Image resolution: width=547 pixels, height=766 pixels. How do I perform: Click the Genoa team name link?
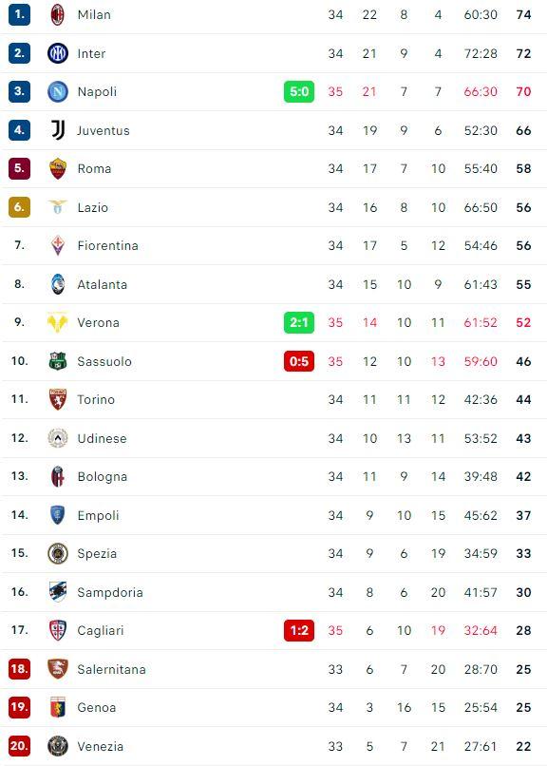[x=97, y=707]
